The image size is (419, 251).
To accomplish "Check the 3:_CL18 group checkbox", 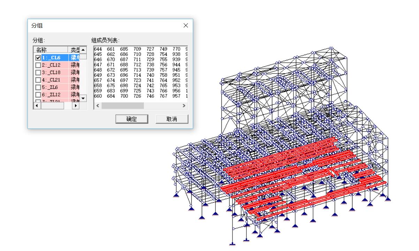I will click(x=38, y=72).
